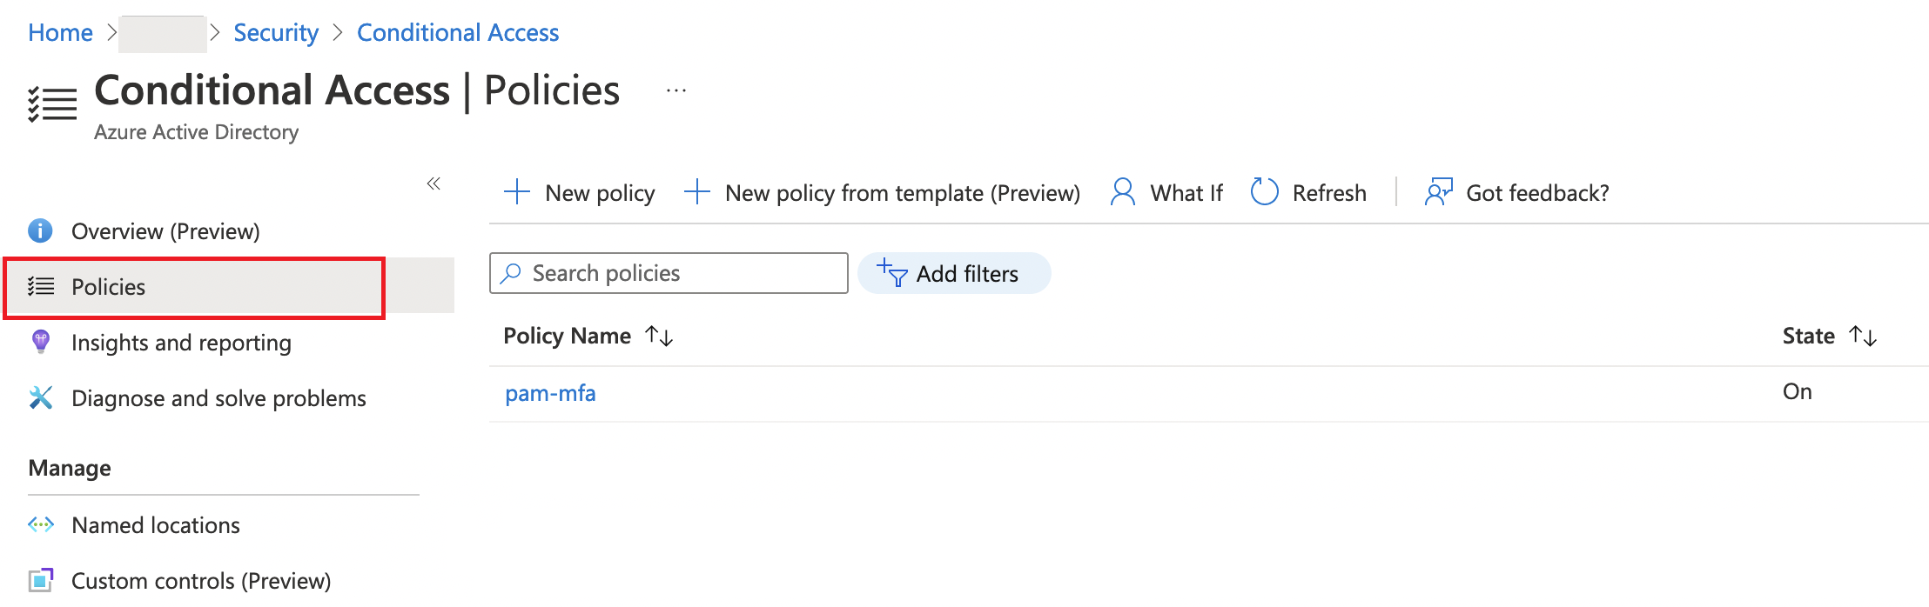Open the Add filters control
This screenshot has width=1929, height=607.
954,273
